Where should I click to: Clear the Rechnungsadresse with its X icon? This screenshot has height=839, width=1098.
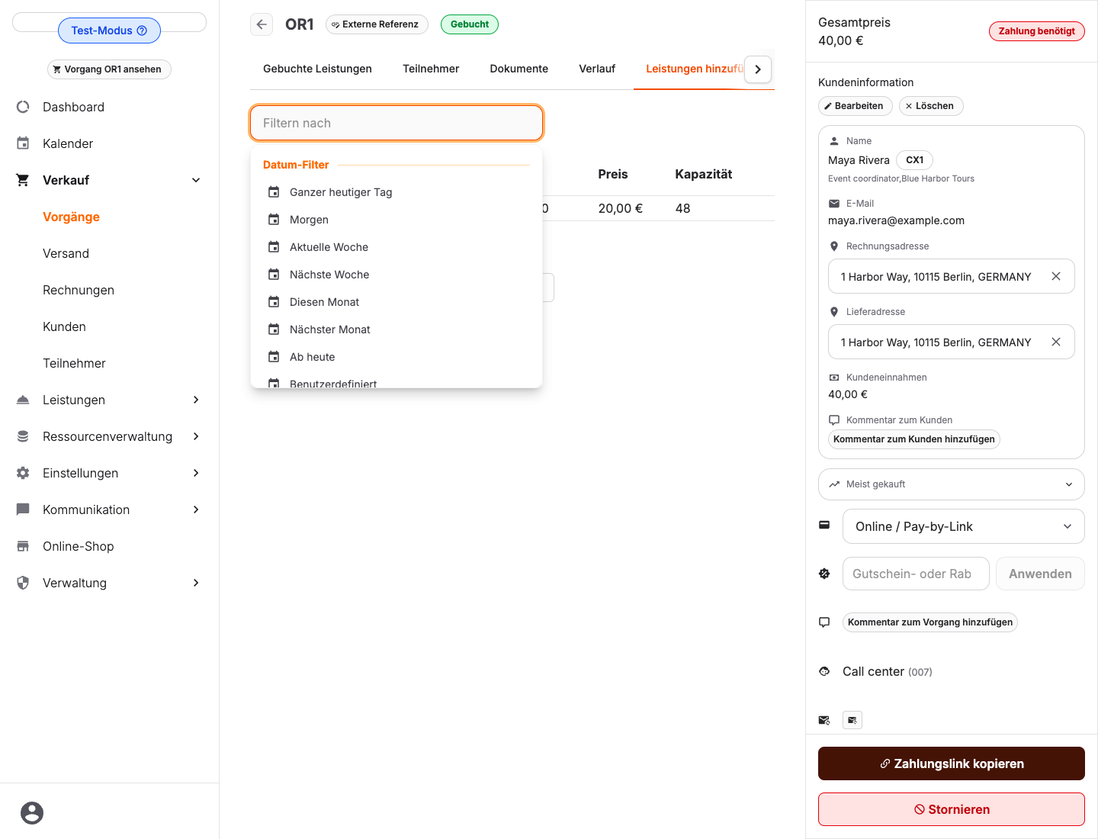coord(1056,276)
